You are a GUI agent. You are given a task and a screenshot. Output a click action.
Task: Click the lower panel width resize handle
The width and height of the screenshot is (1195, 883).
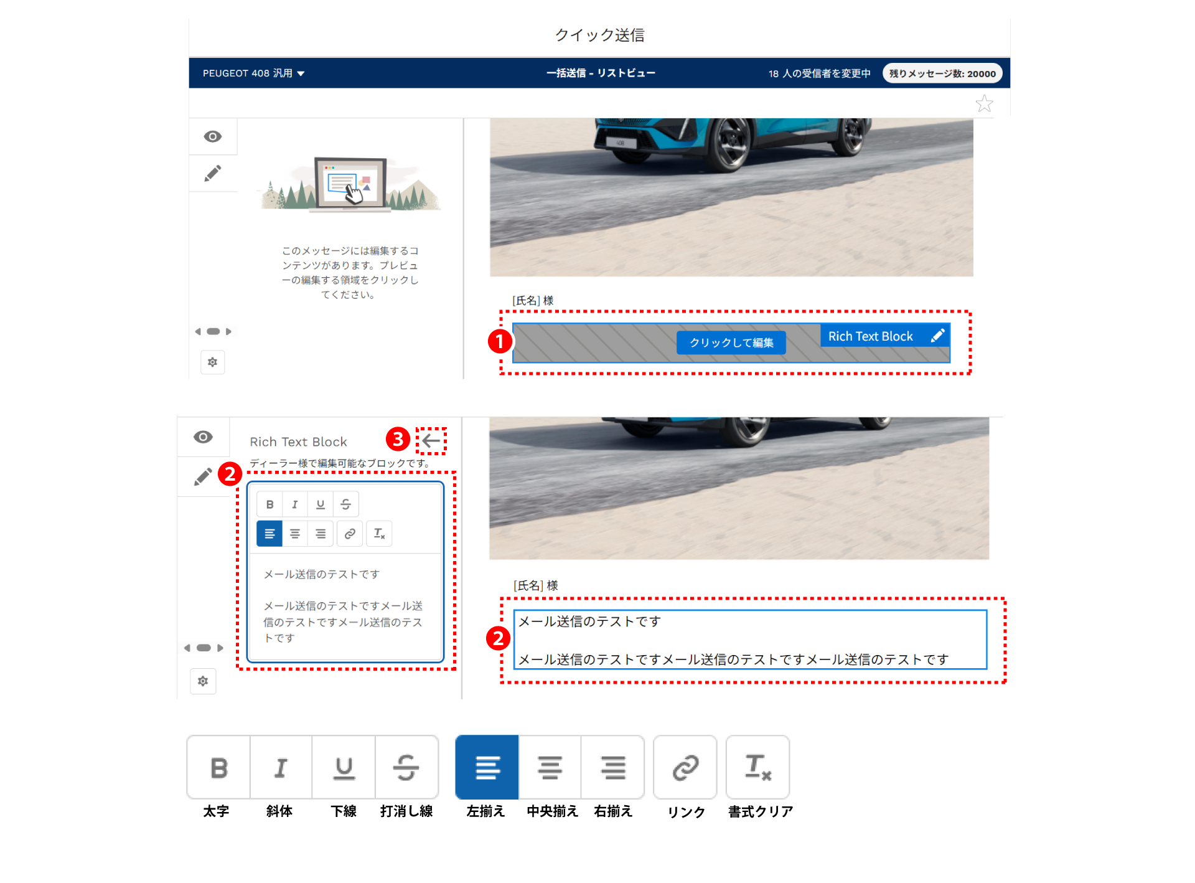point(204,648)
